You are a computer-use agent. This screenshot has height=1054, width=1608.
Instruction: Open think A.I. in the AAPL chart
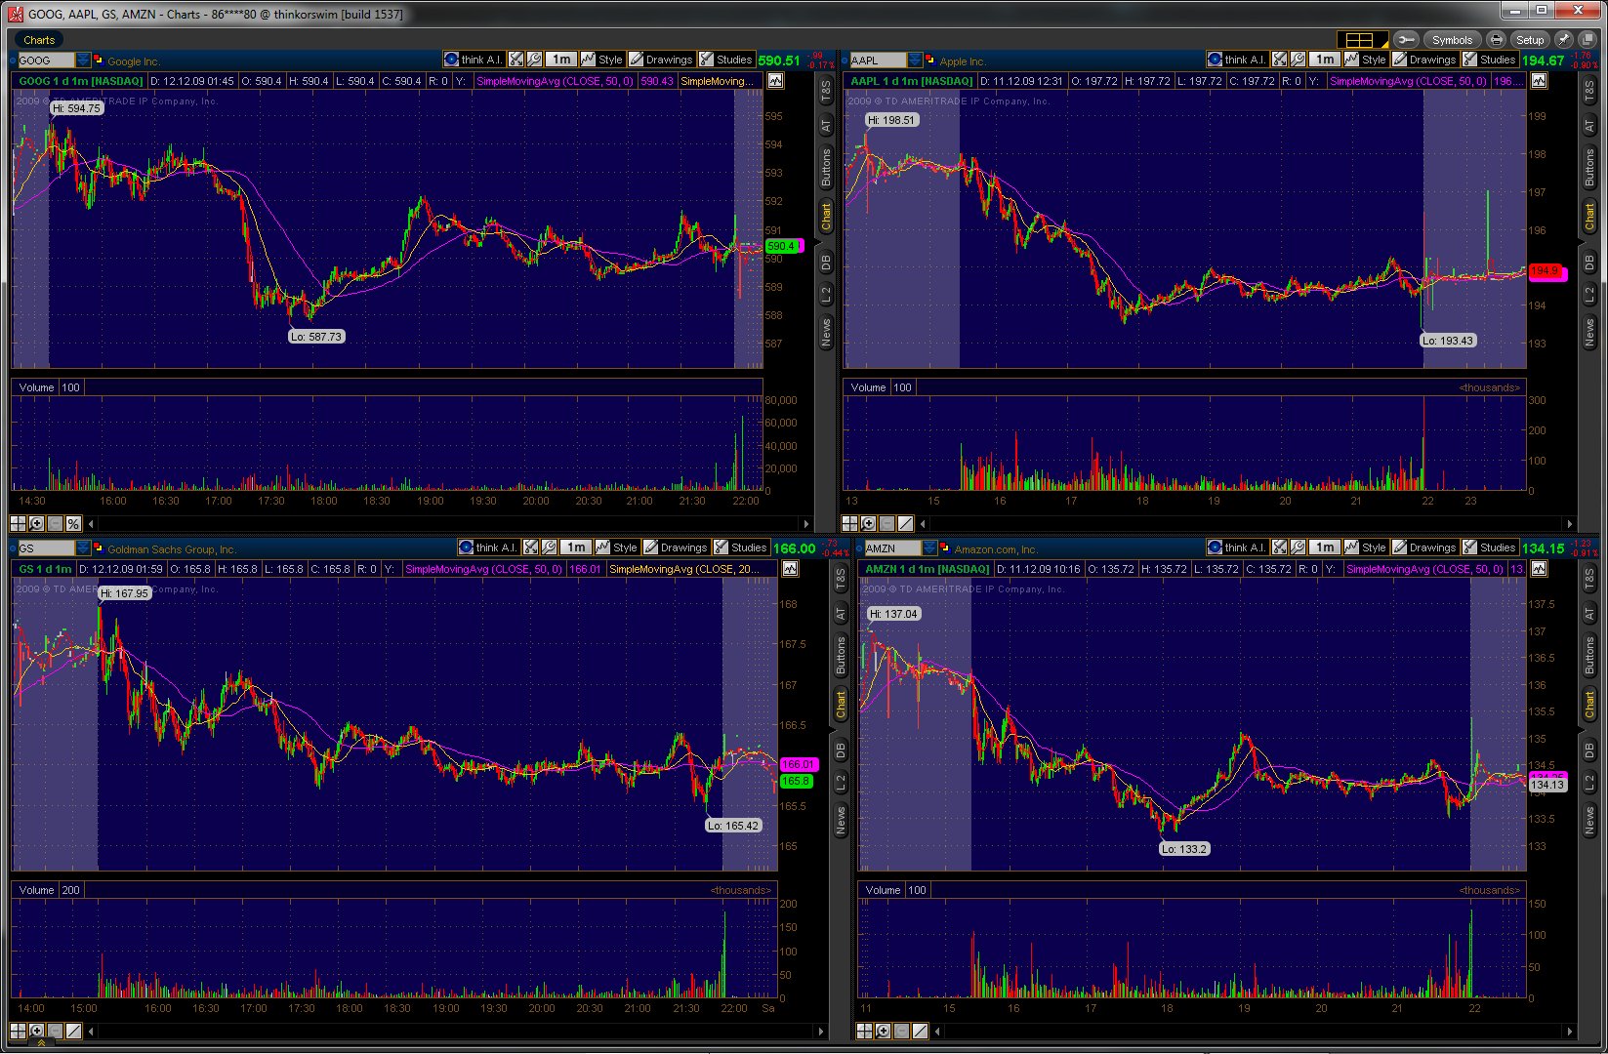coord(1236,60)
